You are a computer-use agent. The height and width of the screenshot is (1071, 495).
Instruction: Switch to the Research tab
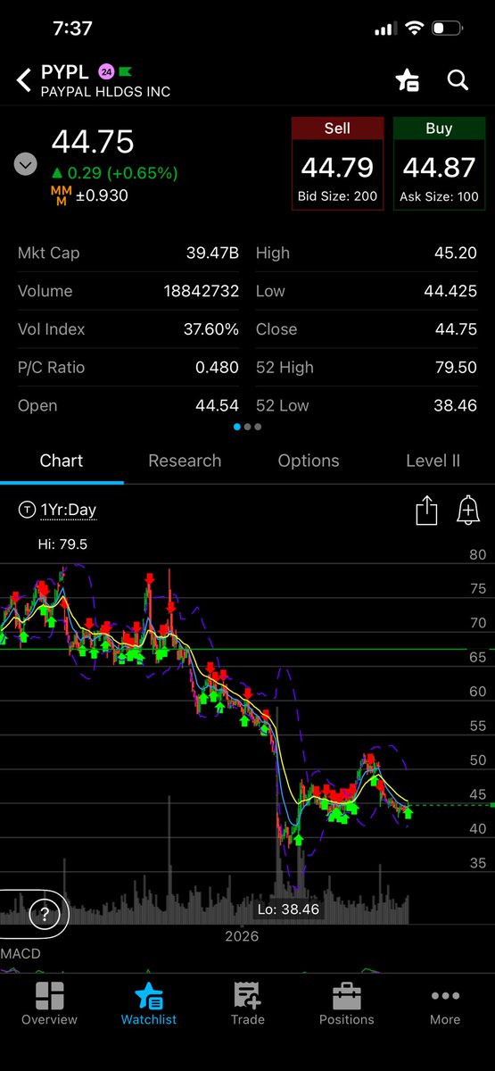coord(185,461)
